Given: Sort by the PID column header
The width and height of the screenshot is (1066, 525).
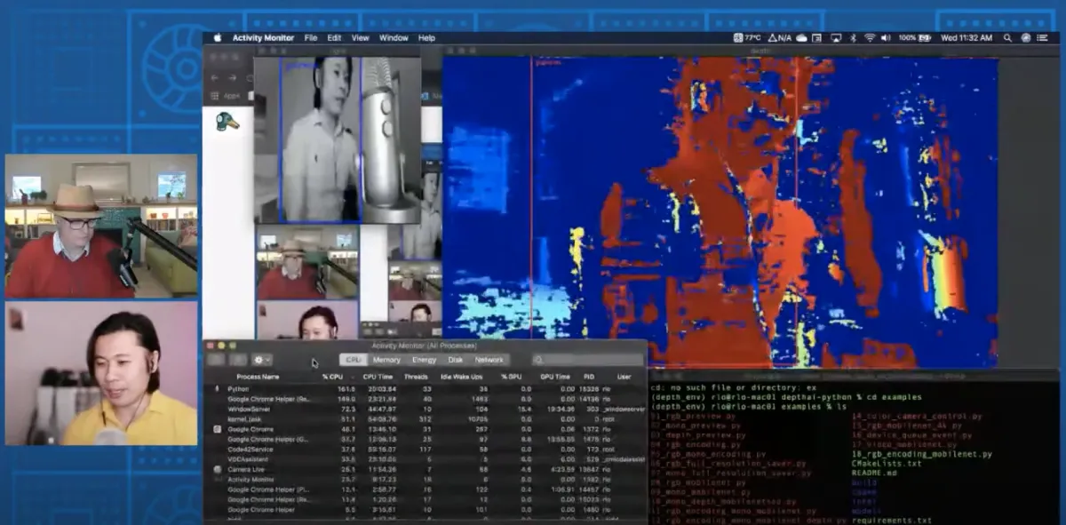Looking at the screenshot, I should (x=589, y=377).
